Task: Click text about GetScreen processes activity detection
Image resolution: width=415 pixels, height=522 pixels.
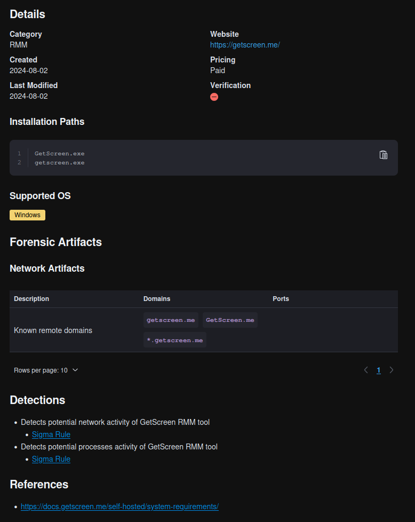Action: coord(119,447)
